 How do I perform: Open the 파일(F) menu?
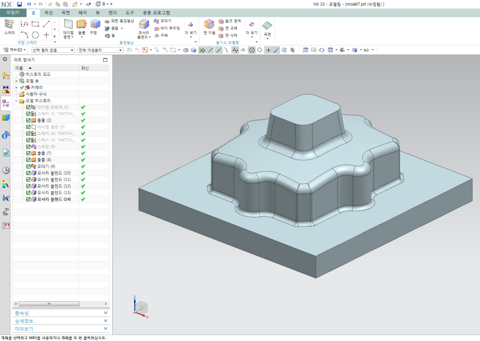point(13,12)
